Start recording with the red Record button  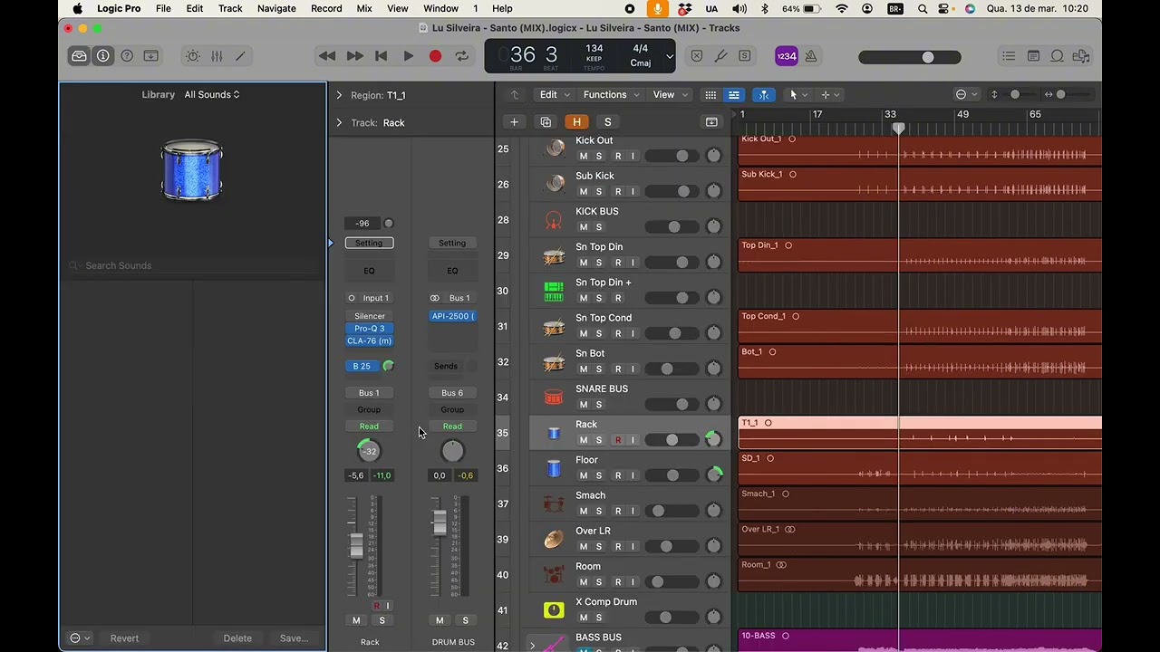click(x=435, y=56)
